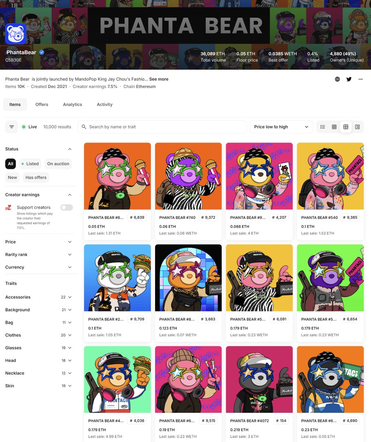
Task: Collapse the Creator earnings section
Action: click(x=70, y=195)
